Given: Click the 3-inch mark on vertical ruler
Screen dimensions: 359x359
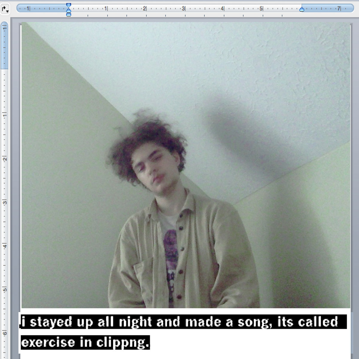Looking at the screenshot, I should pos(4,203).
